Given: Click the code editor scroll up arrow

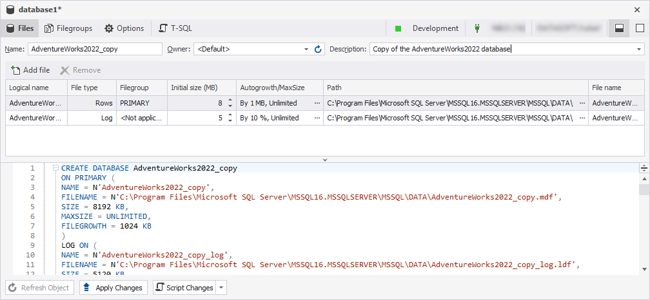Looking at the screenshot, I should pos(644,179).
